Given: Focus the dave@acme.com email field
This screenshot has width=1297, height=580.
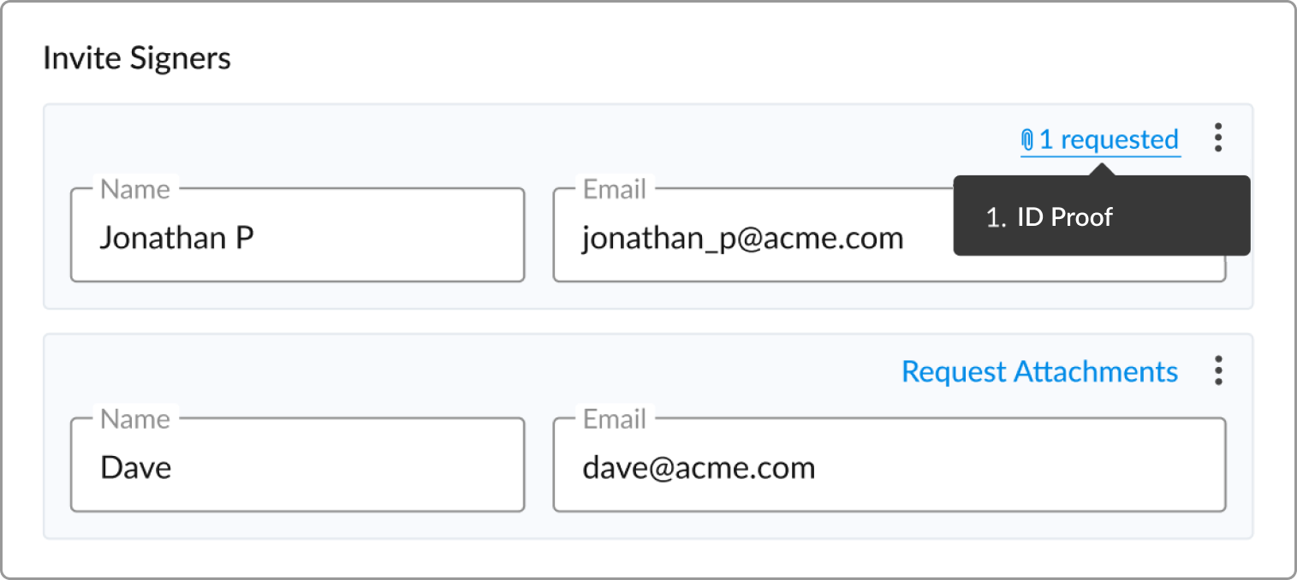Looking at the screenshot, I should pos(889,465).
